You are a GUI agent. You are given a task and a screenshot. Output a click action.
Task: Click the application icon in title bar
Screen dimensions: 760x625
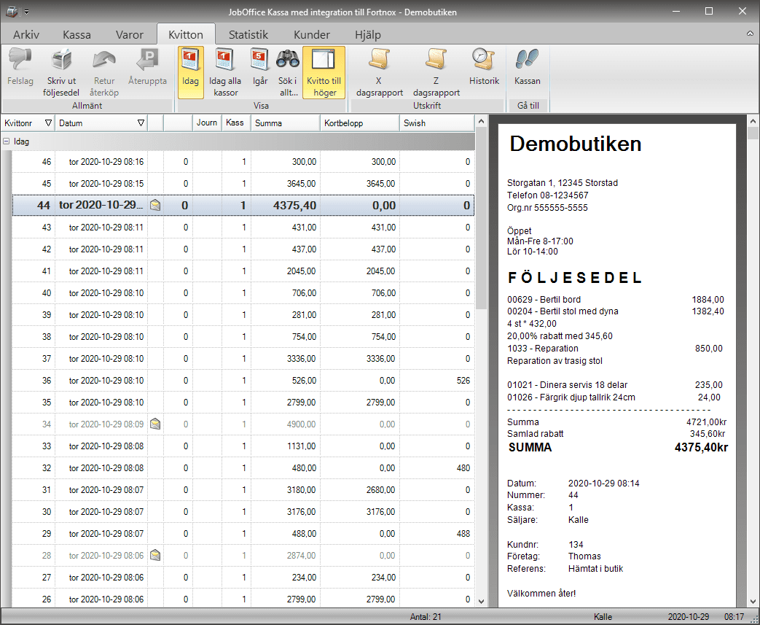pos(12,12)
